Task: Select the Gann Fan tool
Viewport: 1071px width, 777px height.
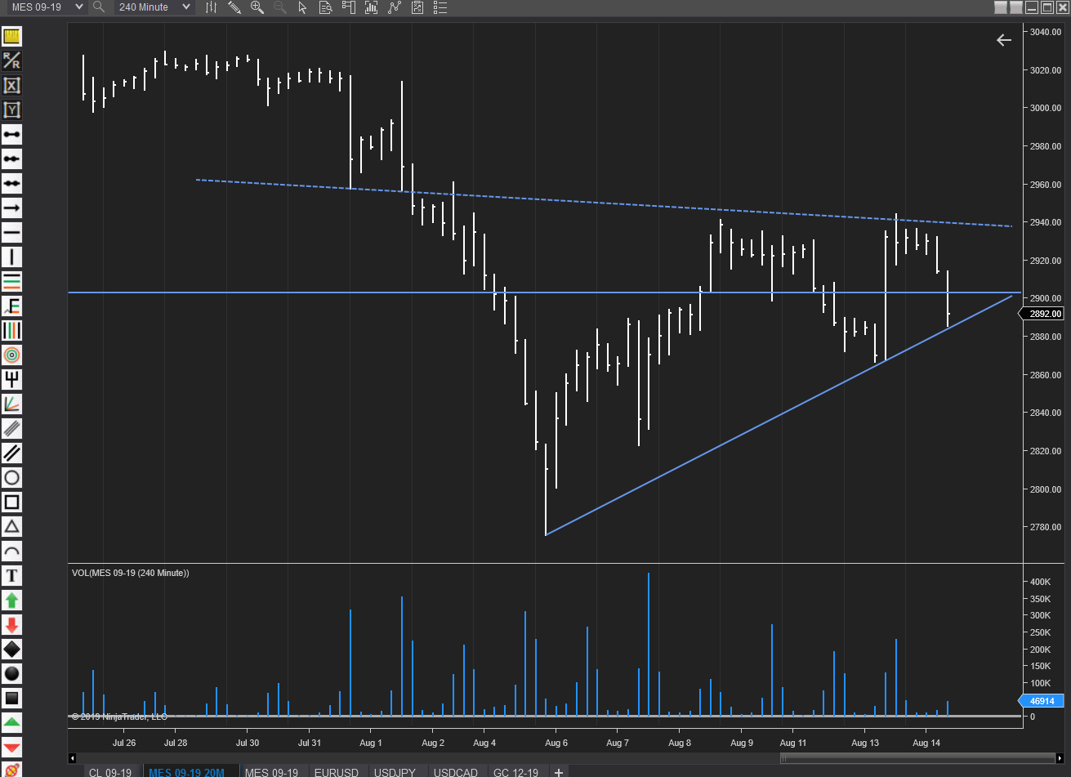Action: pyautogui.click(x=11, y=404)
